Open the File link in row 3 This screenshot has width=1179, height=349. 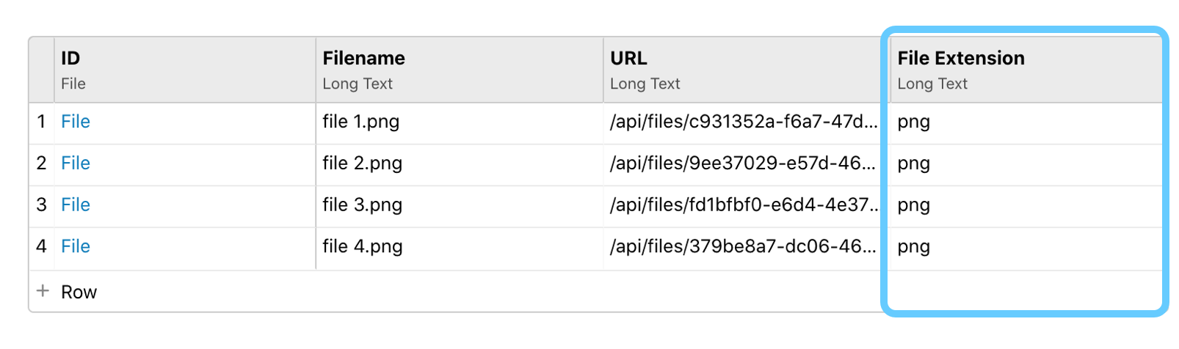[76, 205]
